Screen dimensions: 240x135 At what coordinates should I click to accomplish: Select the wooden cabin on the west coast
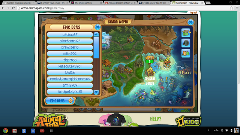coord(106,63)
